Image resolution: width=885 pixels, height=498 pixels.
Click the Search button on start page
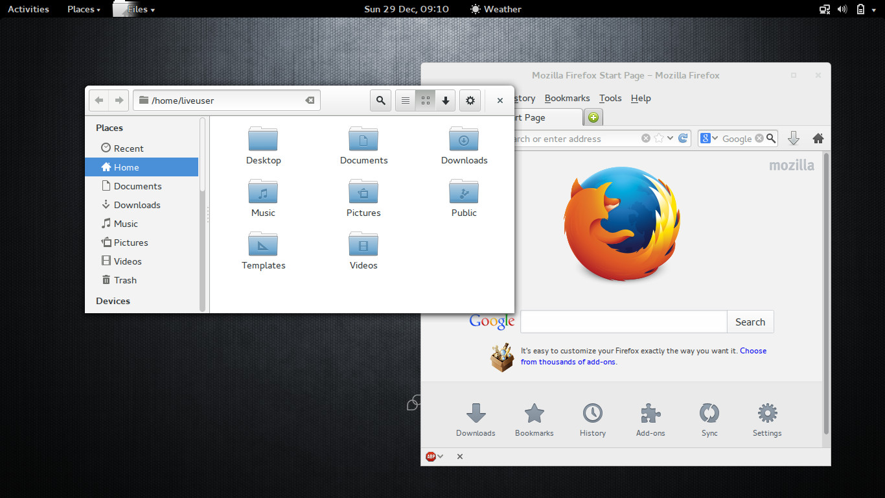(x=750, y=322)
